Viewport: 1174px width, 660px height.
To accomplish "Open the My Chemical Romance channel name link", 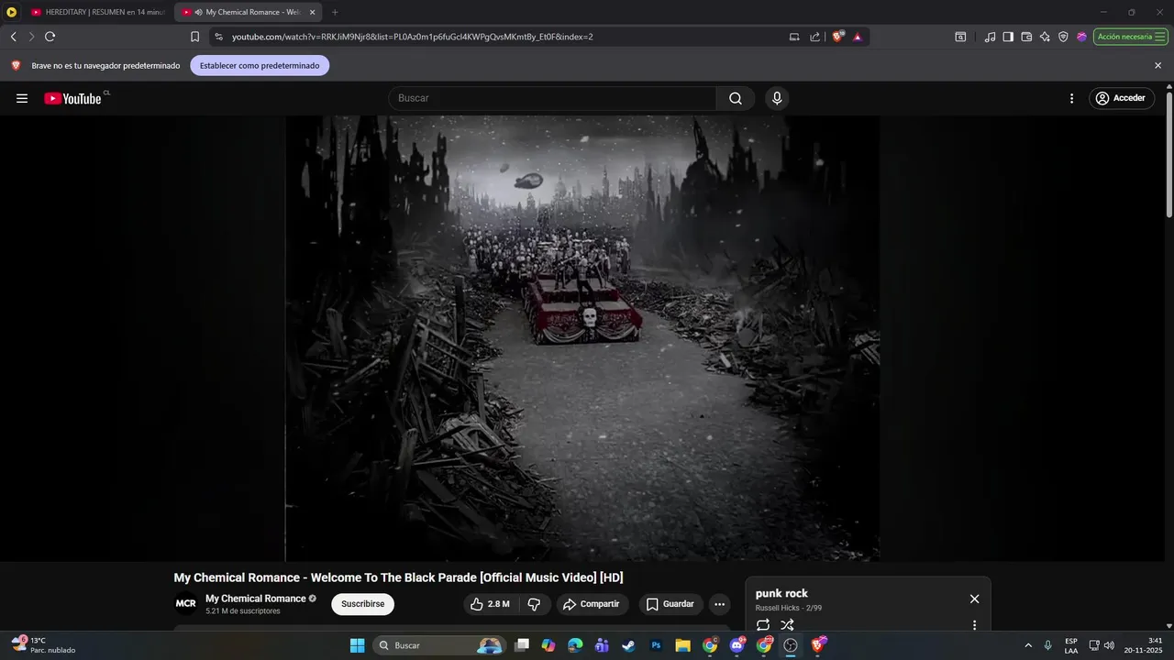I will coord(256,599).
